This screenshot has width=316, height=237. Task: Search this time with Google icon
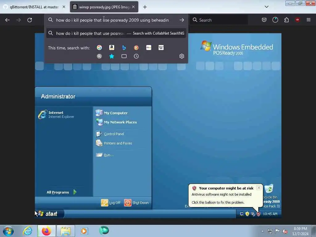[99, 48]
